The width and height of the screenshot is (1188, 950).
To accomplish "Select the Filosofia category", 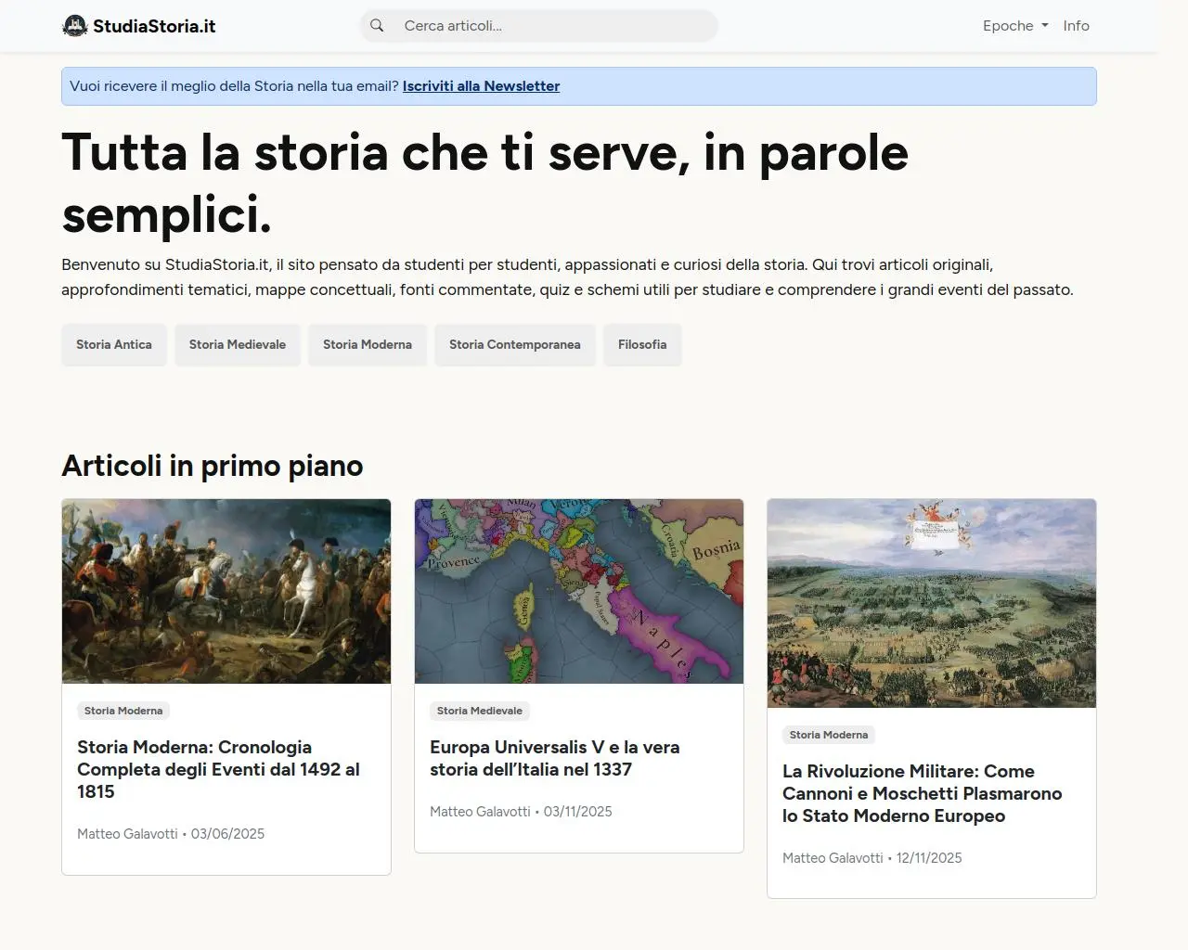I will click(x=641, y=344).
